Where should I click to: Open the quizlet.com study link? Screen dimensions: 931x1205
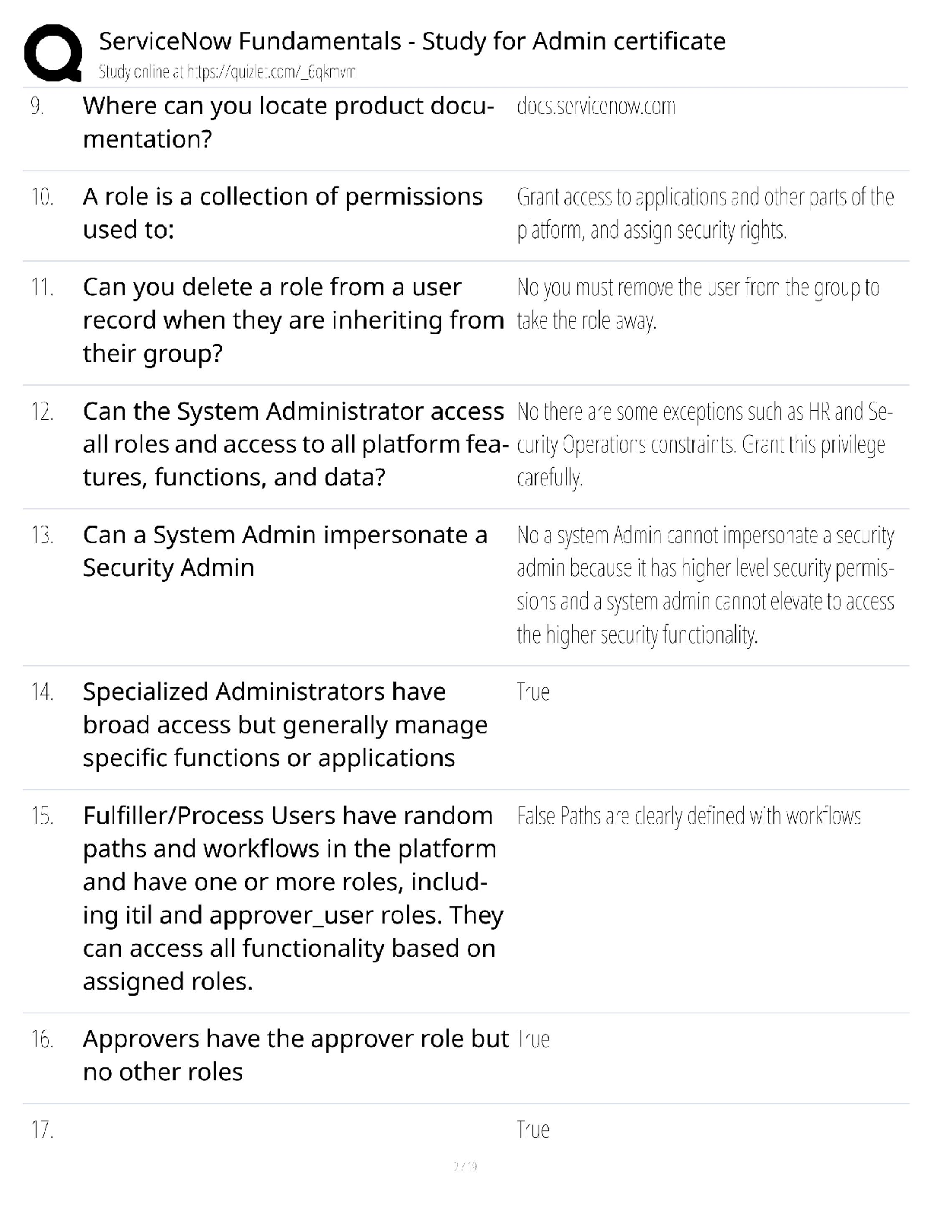coord(227,72)
